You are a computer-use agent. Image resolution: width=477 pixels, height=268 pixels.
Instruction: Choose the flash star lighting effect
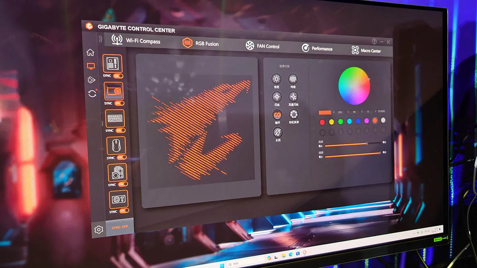point(277,96)
